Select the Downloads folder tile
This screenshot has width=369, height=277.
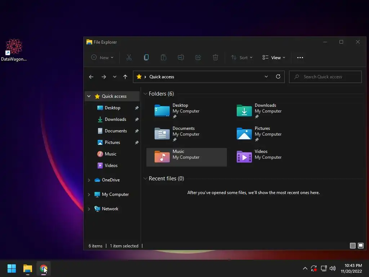pyautogui.click(x=268, y=111)
